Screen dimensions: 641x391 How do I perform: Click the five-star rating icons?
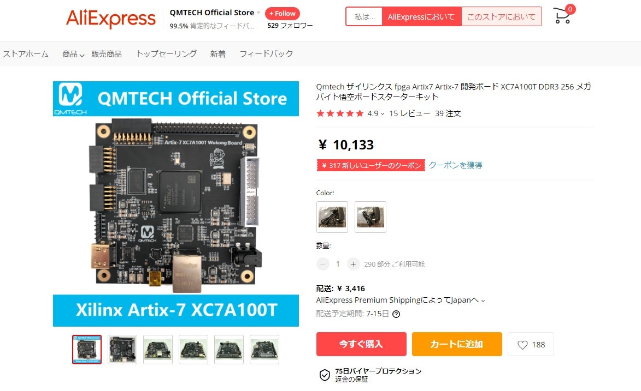click(x=340, y=113)
